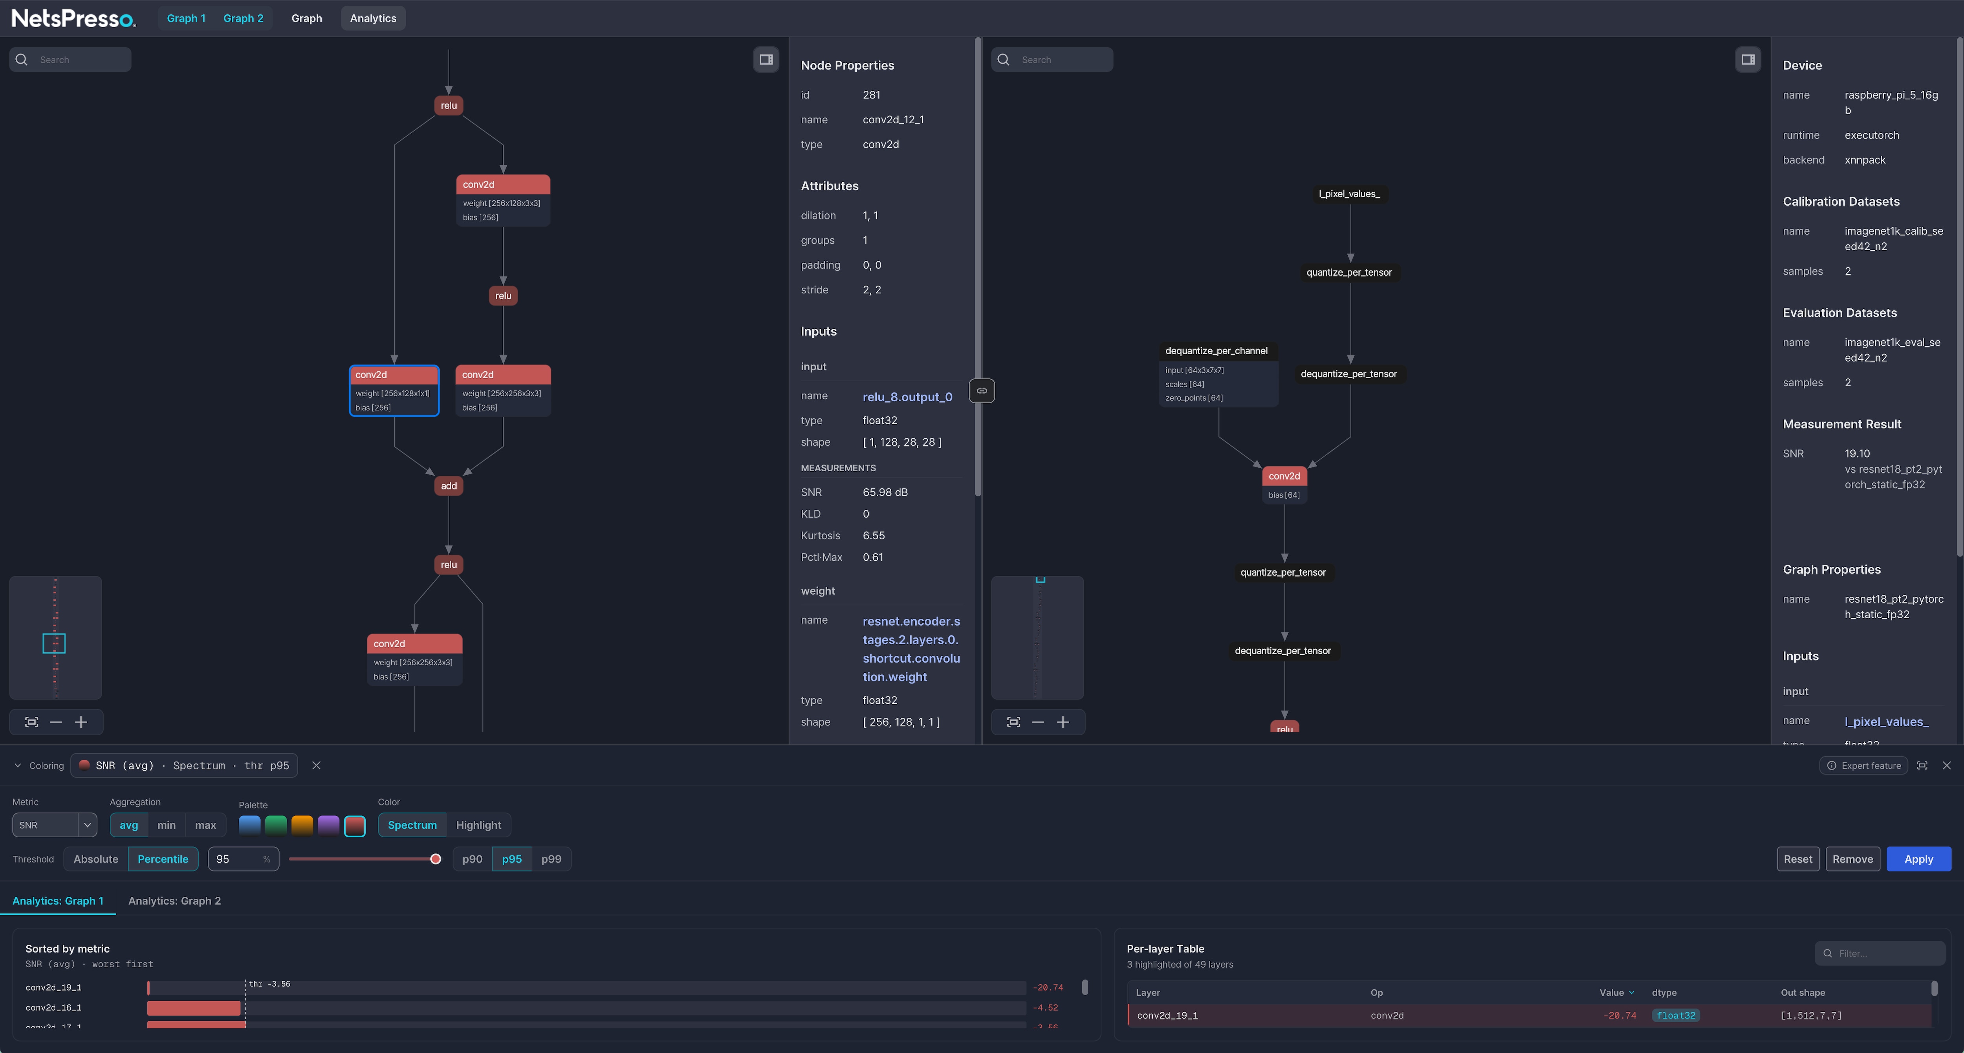Zoom out the right graph
This screenshot has height=1053, width=1964.
1038,722
